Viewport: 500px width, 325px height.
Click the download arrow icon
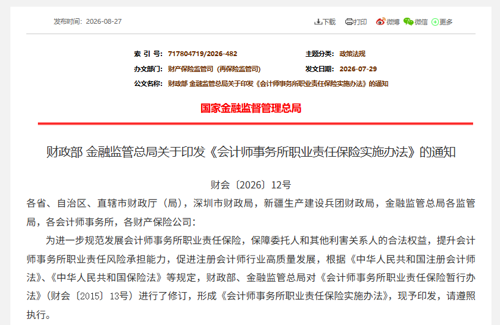pyautogui.click(x=318, y=21)
